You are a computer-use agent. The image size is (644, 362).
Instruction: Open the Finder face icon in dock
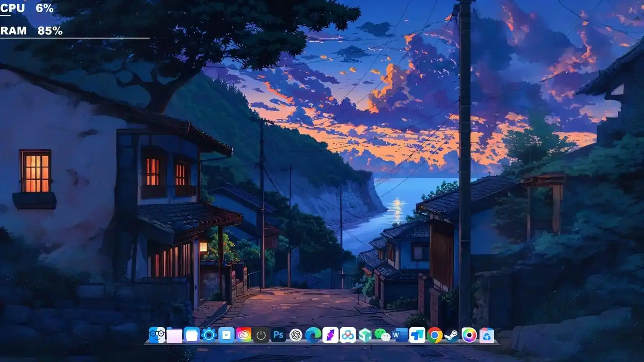pyautogui.click(x=157, y=335)
